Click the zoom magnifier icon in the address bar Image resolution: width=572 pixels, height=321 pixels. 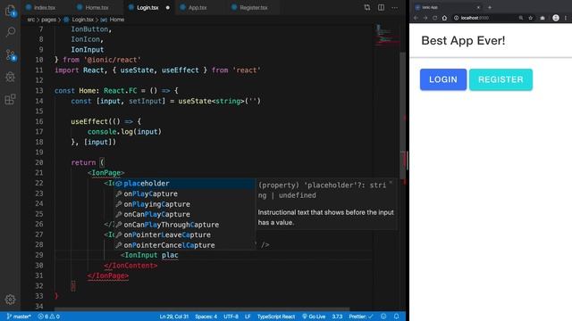click(521, 18)
